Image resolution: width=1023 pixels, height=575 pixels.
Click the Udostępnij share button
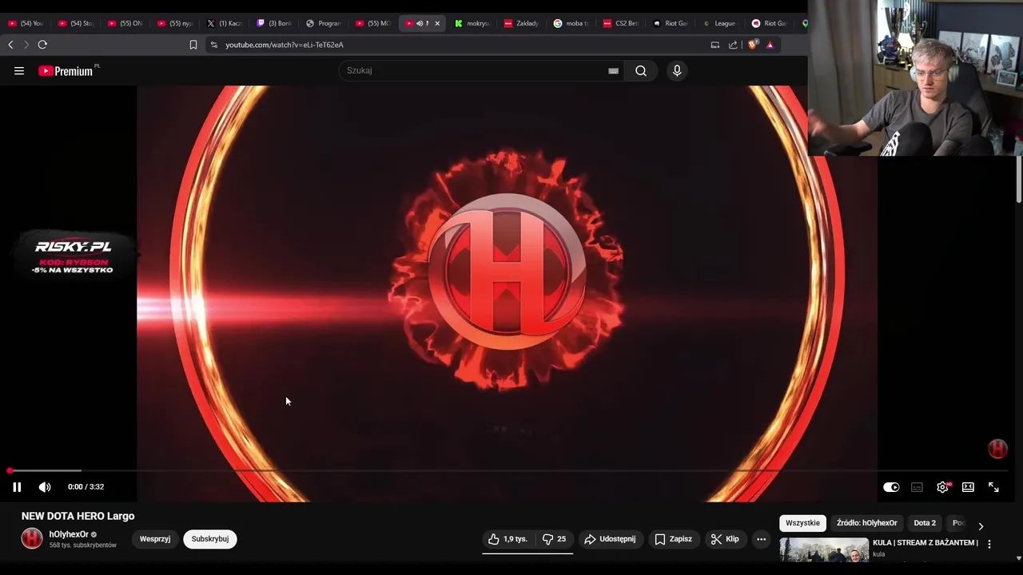[x=610, y=539]
